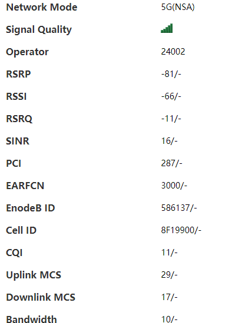This screenshot has height=323, width=252.
Task: Select the Downlink MCS value 17/-
Action: click(169, 297)
